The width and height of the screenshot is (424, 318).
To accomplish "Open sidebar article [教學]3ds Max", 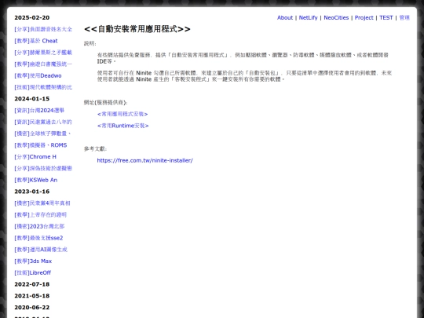I will [x=33, y=261].
